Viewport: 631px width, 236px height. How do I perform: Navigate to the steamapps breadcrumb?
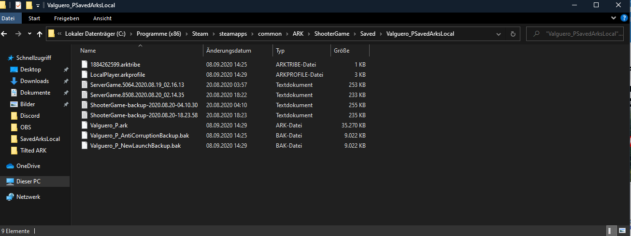tap(233, 34)
